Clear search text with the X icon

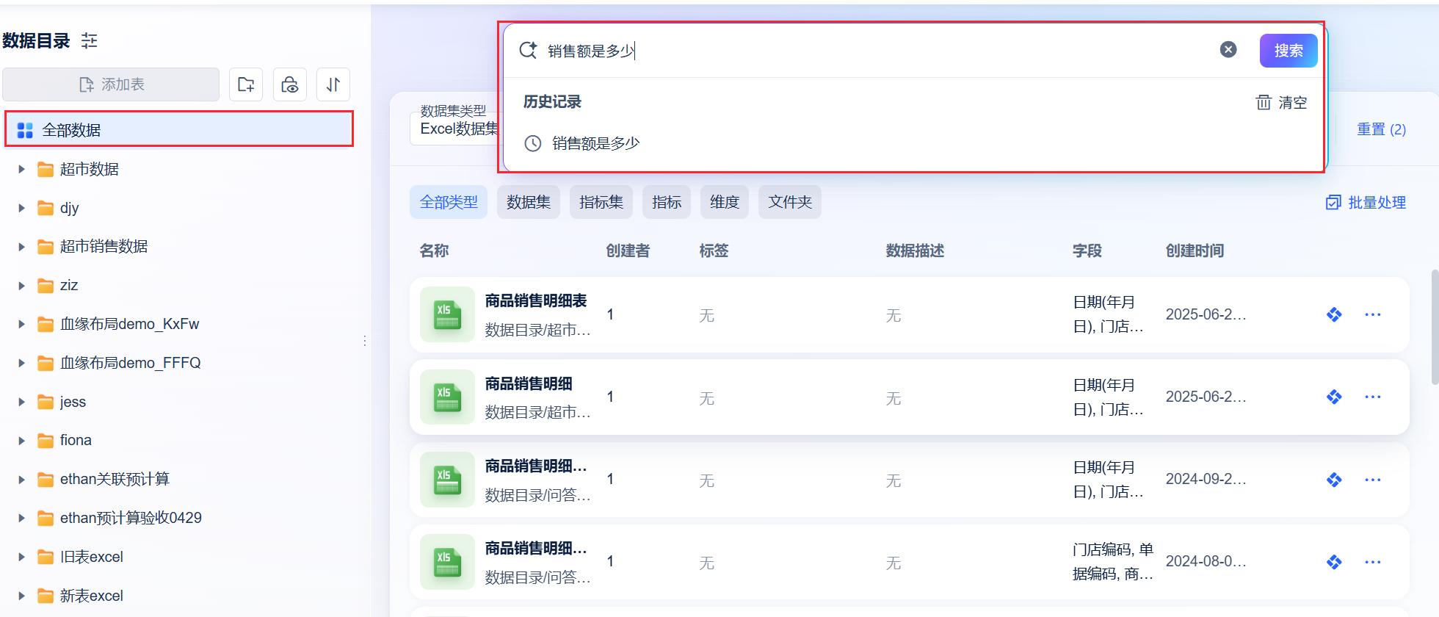point(1228,49)
